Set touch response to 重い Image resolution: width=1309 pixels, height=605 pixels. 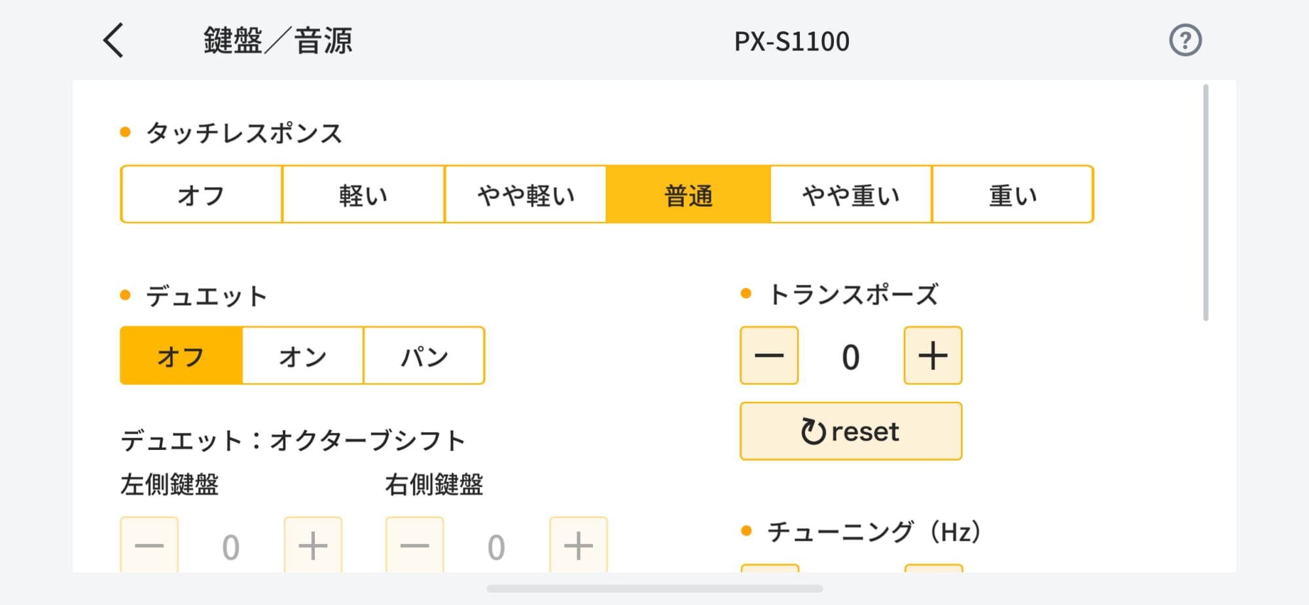1013,194
